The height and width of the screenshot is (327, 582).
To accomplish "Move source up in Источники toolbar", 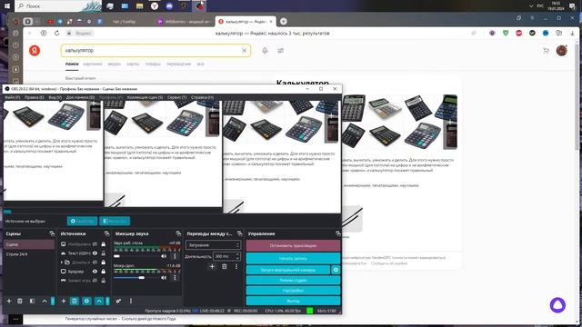I will [x=99, y=301].
